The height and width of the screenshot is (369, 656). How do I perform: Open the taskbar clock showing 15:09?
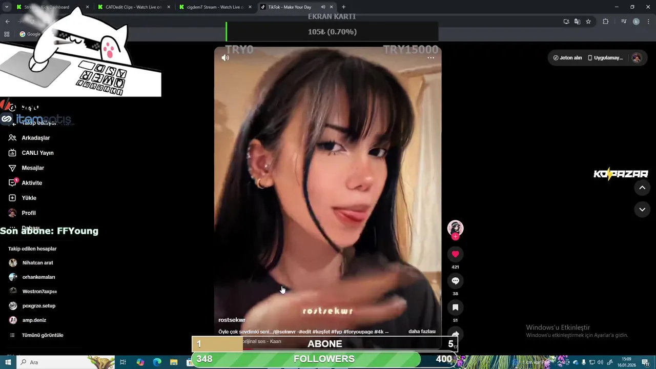626,362
